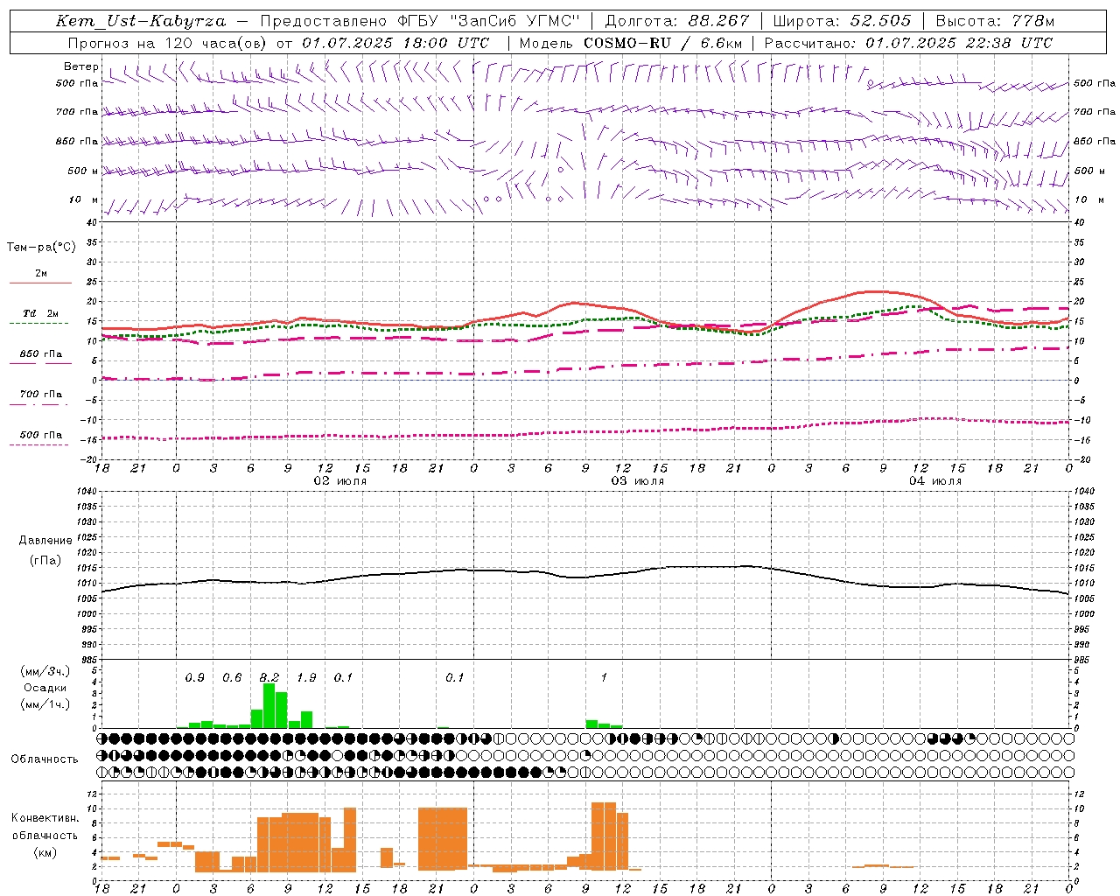Viewport: 1120px width, 896px height.
Task: Click the 'Ветер' wind panel label
Action: (81, 66)
